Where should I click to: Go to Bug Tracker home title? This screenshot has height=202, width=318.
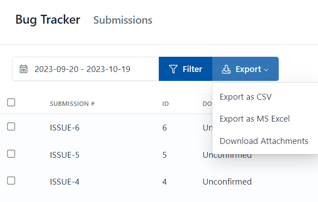48,20
